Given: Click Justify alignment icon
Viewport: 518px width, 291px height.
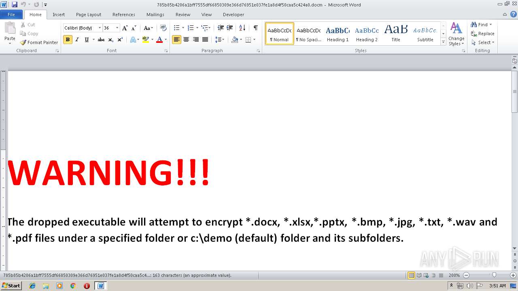Looking at the screenshot, I should point(205,40).
